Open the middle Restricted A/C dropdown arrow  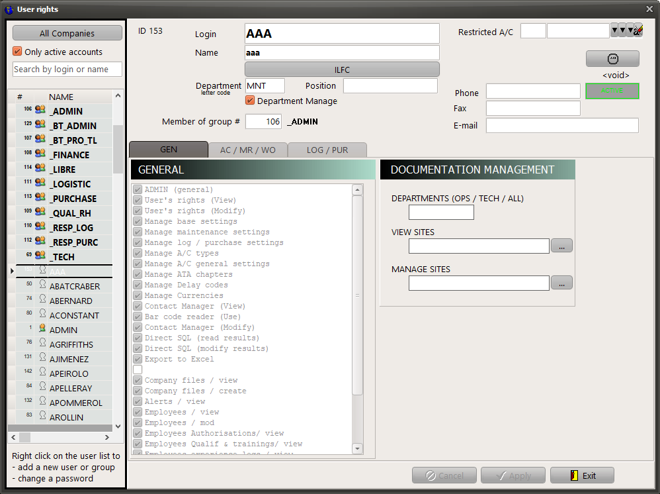622,30
